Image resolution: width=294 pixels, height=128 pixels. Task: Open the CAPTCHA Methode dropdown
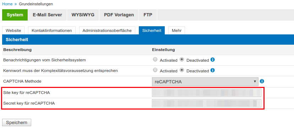[x=205, y=82]
